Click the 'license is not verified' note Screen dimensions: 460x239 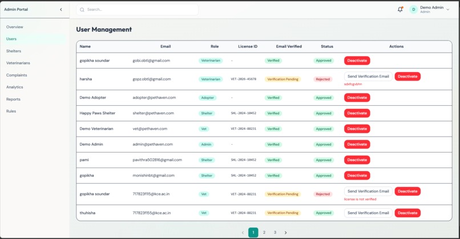(x=360, y=200)
